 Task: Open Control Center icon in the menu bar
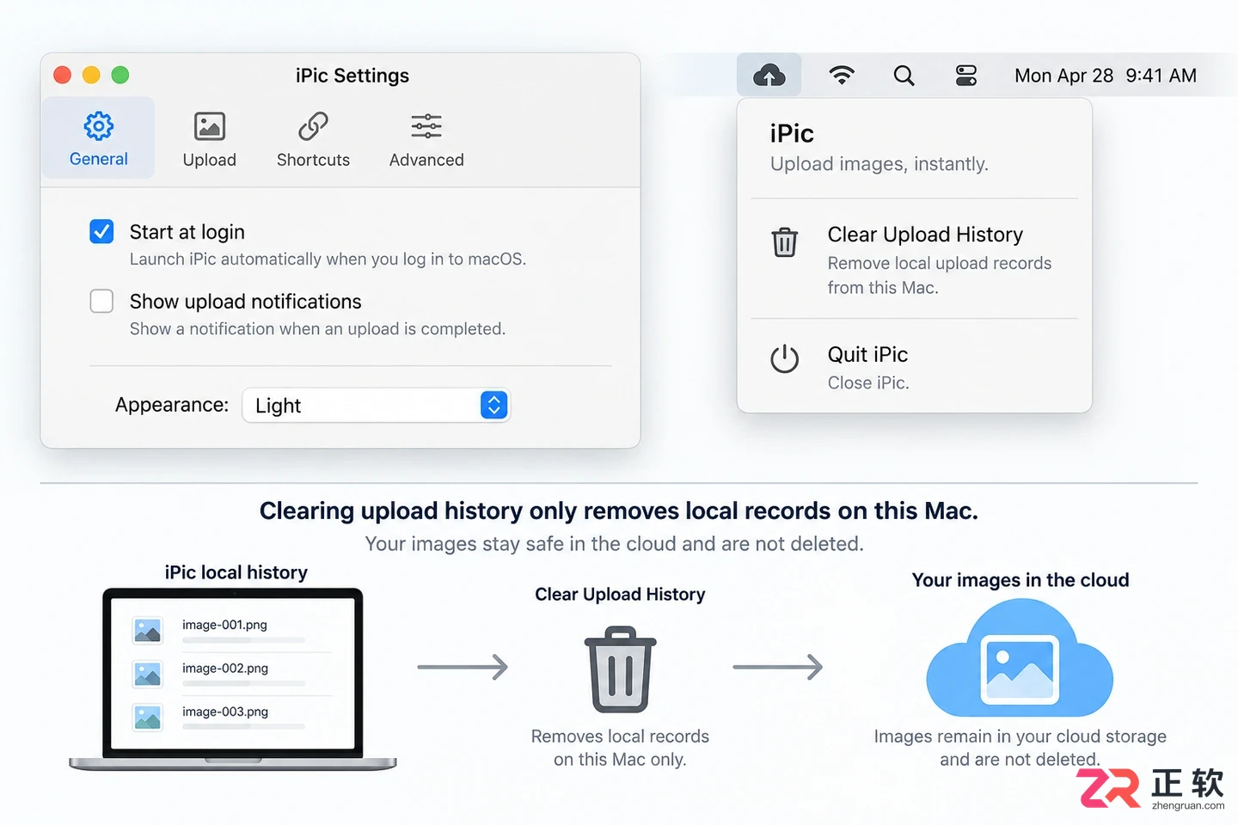pyautogui.click(x=966, y=76)
